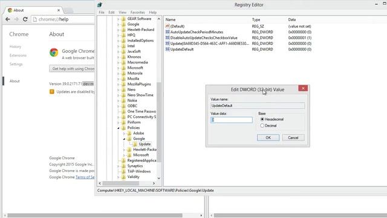Viewport: 387px width, 218px height.
Task: Expand the Piriform tree node
Action: (x=119, y=122)
